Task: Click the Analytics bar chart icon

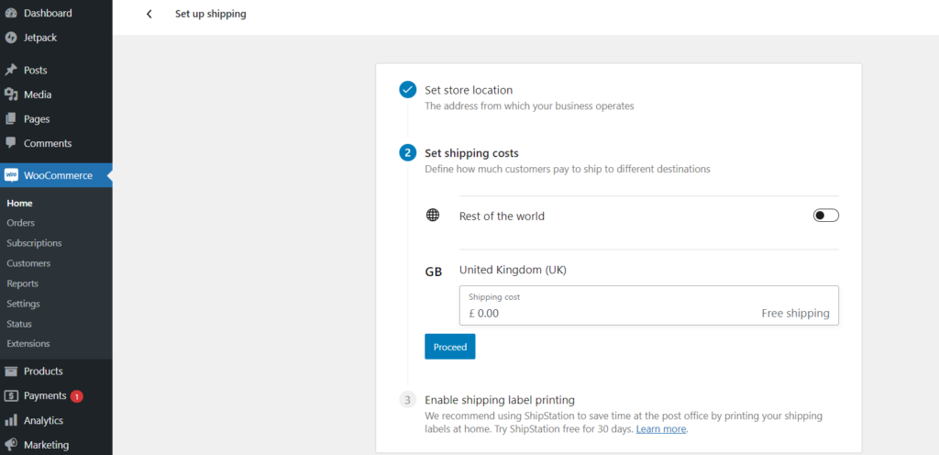Action: pyautogui.click(x=11, y=420)
